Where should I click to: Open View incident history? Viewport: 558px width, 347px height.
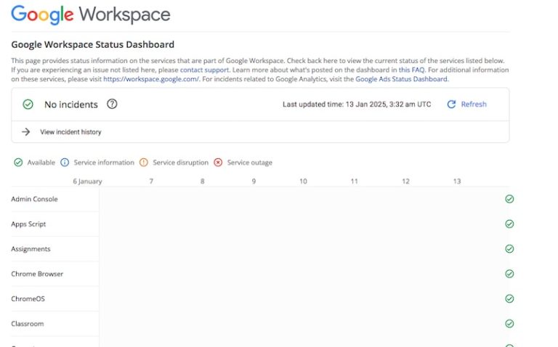point(70,132)
